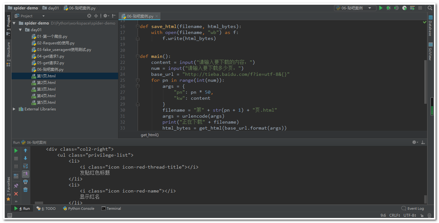Image resolution: width=439 pixels, height=223 pixels.
Task: Click day01 in the breadcrumb bar
Action: 51,8
